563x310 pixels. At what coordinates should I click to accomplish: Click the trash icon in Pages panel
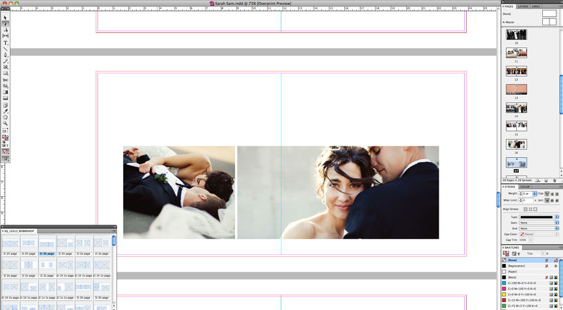click(554, 180)
